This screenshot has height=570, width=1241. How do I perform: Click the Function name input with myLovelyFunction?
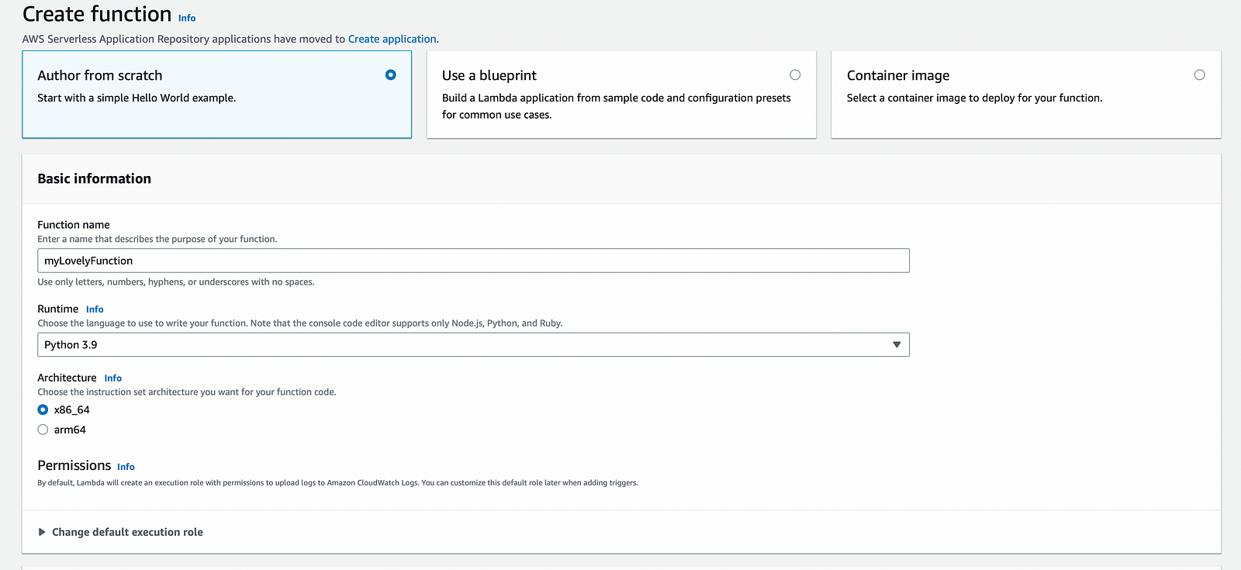click(473, 261)
